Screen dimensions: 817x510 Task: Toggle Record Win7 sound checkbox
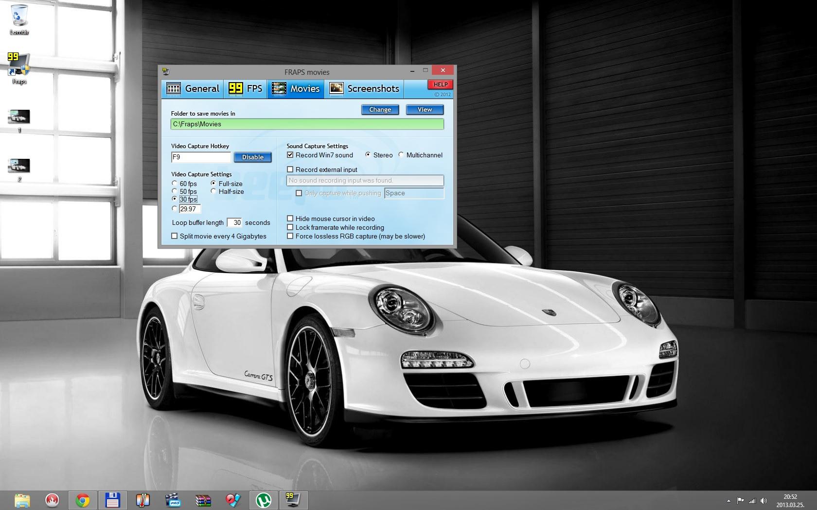tap(290, 155)
